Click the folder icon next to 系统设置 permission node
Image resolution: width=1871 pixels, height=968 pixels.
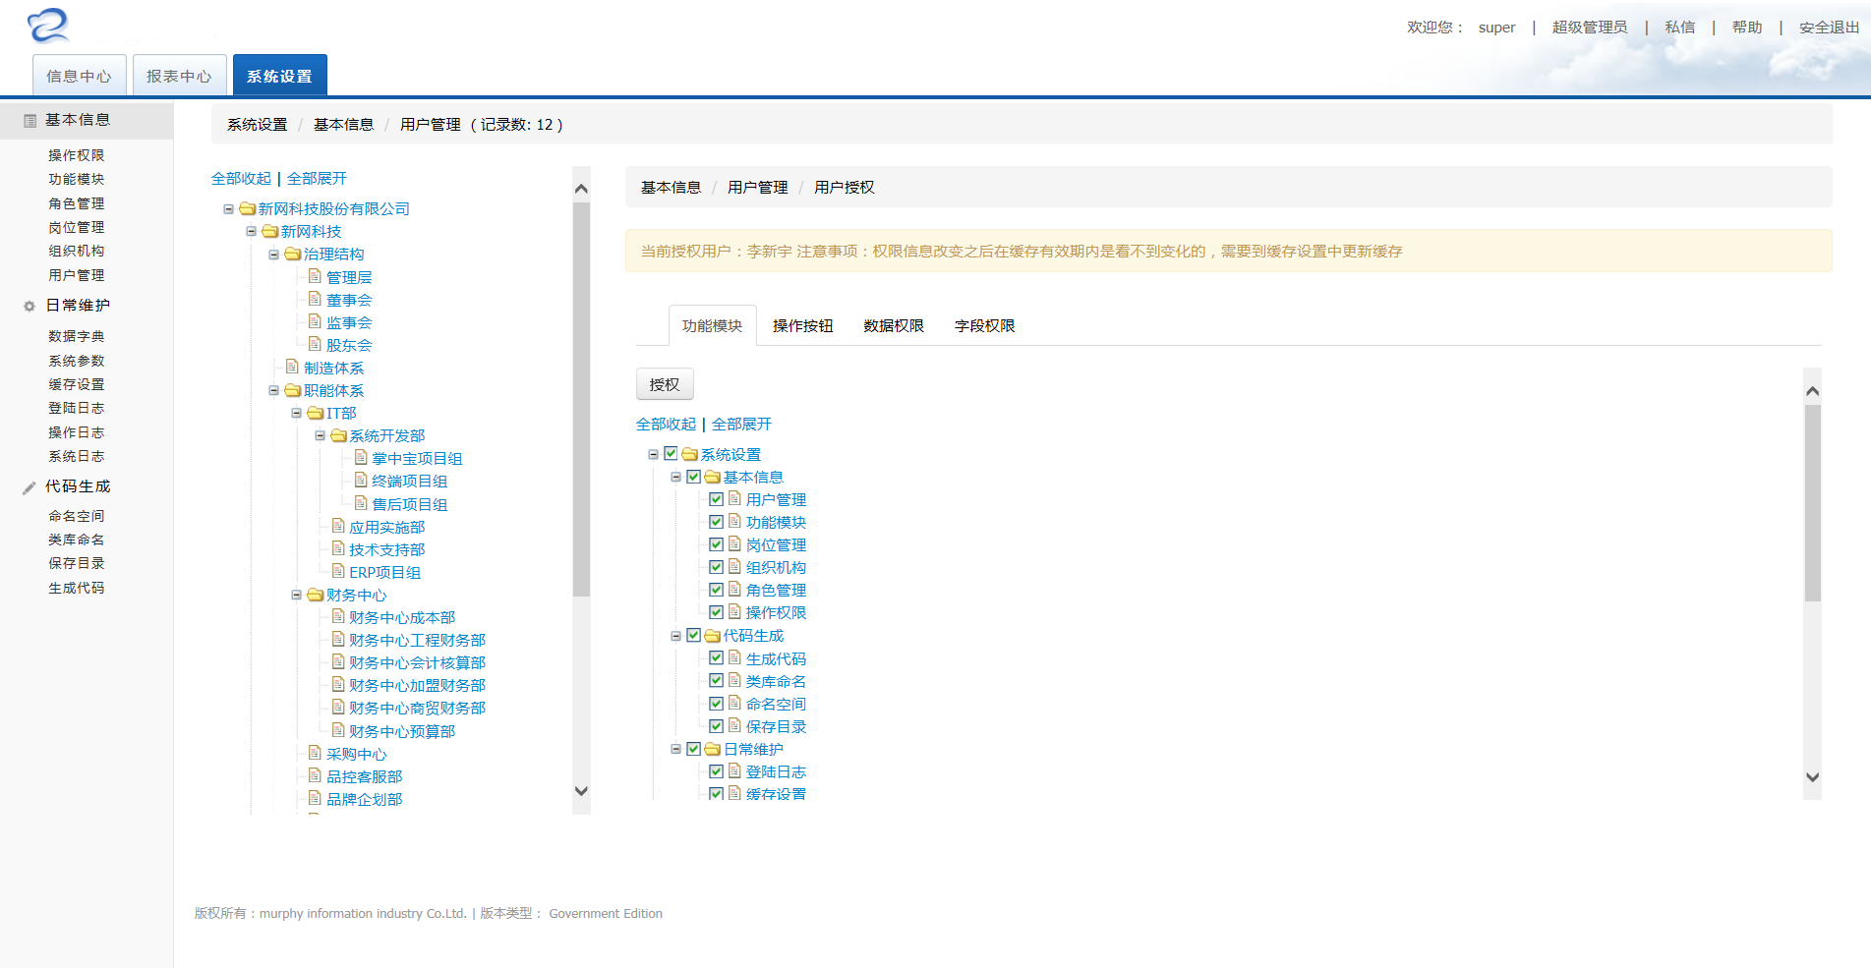point(690,454)
